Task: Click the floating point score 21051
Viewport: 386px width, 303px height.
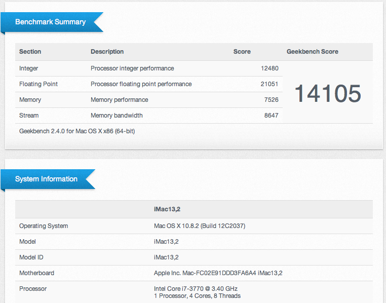Action: point(269,84)
